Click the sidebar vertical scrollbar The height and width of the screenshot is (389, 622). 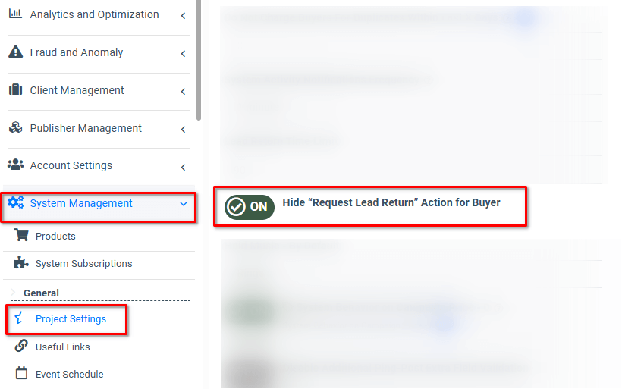click(x=199, y=59)
